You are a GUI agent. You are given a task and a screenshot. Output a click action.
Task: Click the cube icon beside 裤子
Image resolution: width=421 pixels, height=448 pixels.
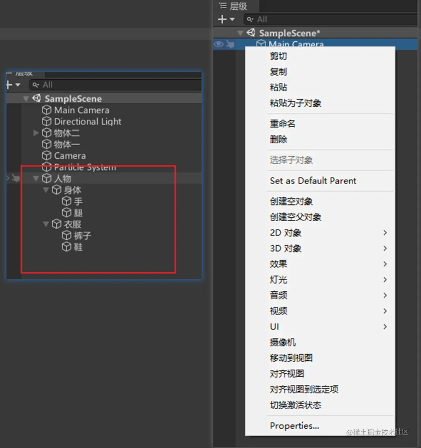(67, 236)
